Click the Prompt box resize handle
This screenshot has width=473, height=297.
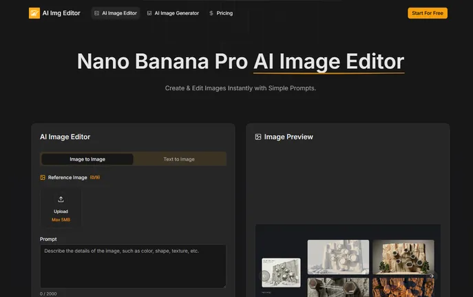[223, 285]
